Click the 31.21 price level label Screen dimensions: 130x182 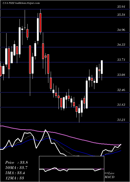click(x=121, y=120)
